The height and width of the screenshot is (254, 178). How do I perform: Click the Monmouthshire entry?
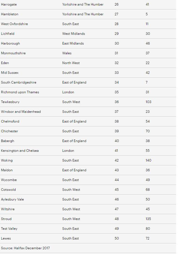click(x=13, y=53)
